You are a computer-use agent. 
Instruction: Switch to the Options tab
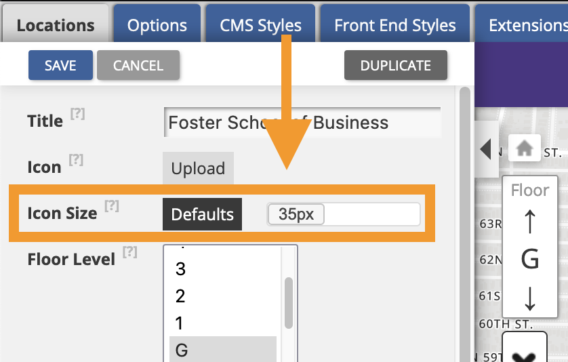point(157,24)
